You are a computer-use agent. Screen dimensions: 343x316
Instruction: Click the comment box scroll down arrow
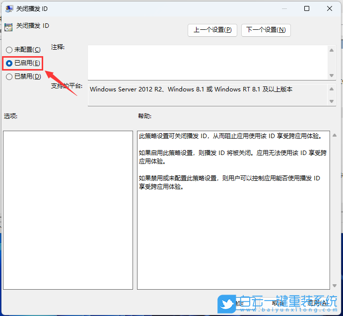pos(332,76)
